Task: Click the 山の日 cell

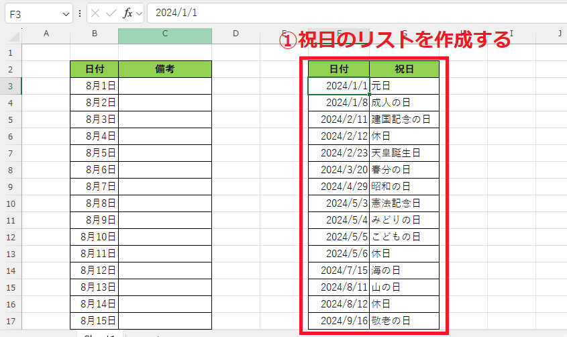Action: (404, 287)
